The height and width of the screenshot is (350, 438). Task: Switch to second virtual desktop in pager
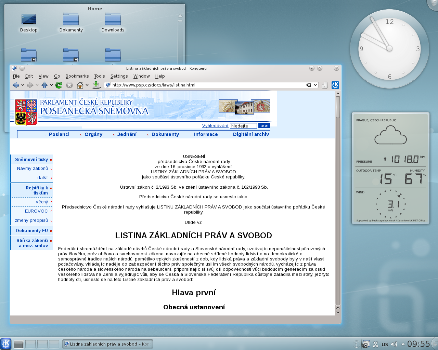point(30,344)
